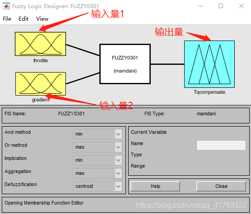This screenshot has width=251, height=214.
Task: Open the Edit menu
Action: (23, 19)
